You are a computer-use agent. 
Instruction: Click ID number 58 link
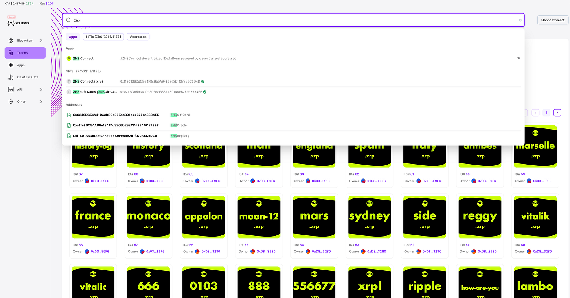81,245
